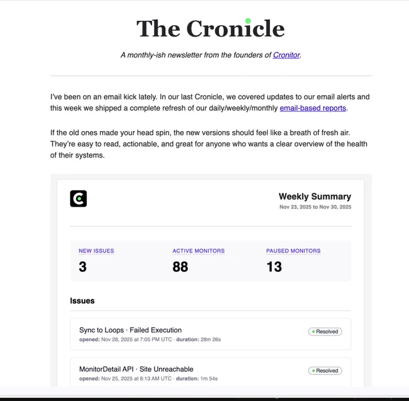Click the paused monitors count 13
Screen dimensions: 409x401
click(x=274, y=267)
